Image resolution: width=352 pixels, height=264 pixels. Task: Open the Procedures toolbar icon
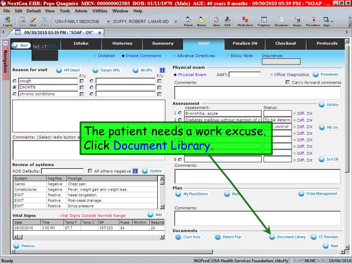click(x=313, y=22)
